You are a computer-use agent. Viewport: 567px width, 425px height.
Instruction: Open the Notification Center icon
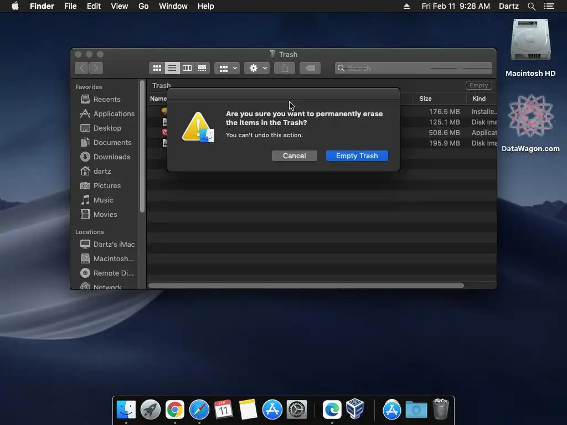click(549, 6)
